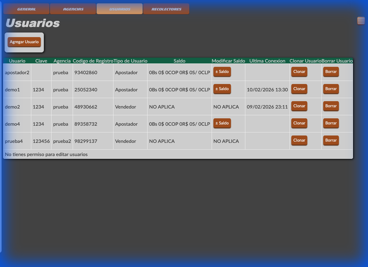
Task: Click Clonar for demo2
Action: 299,106
